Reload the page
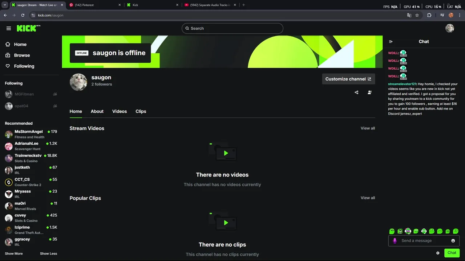 (23, 15)
